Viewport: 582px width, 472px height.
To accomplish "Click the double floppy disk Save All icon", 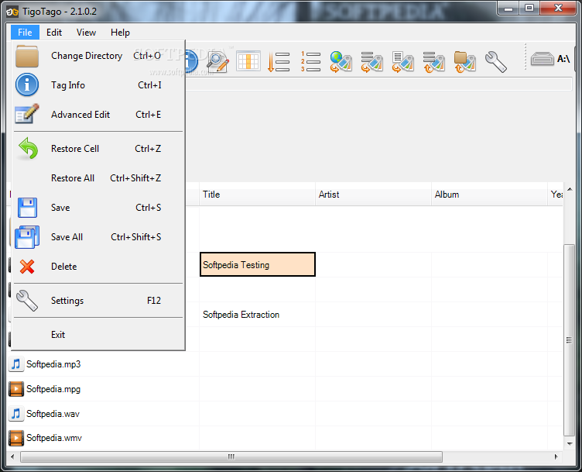I will 27,236.
